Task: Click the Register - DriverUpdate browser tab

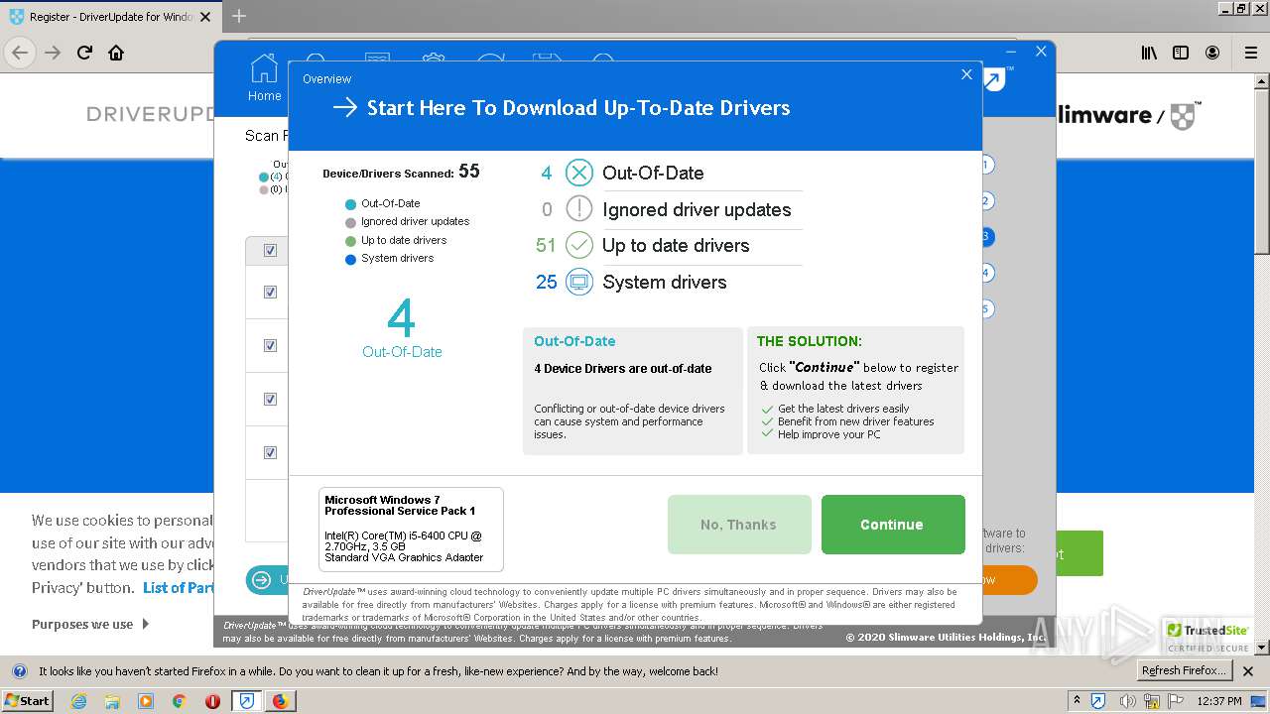Action: [x=111, y=17]
